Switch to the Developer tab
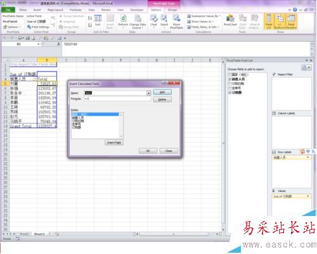 137,10
